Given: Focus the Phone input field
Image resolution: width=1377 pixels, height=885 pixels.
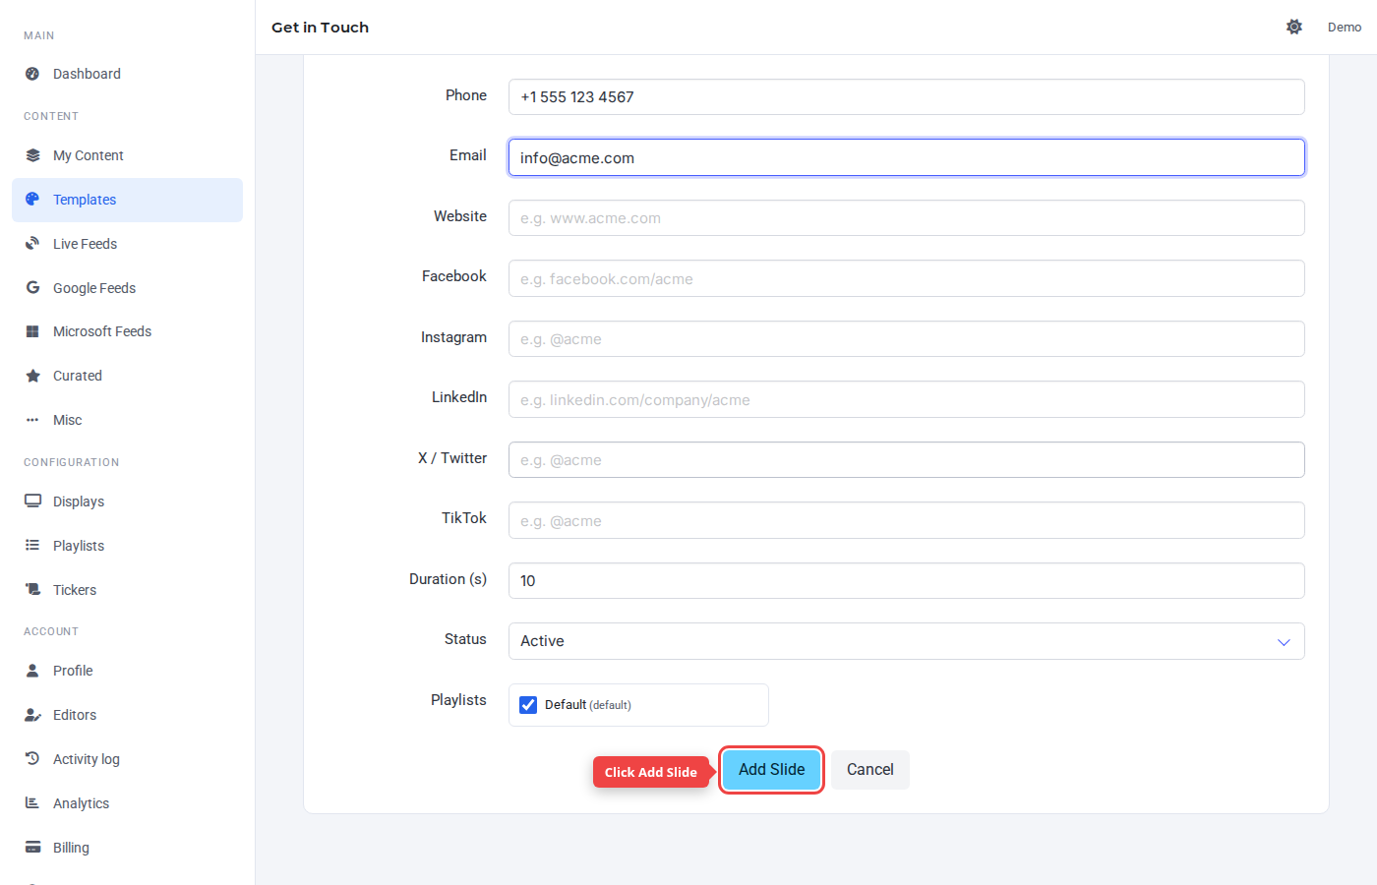Looking at the screenshot, I should click(x=906, y=97).
